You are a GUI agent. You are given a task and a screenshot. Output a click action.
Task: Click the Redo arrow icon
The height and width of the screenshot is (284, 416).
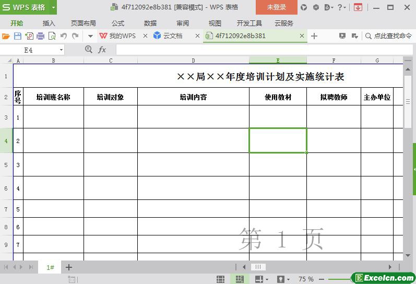[75, 36]
